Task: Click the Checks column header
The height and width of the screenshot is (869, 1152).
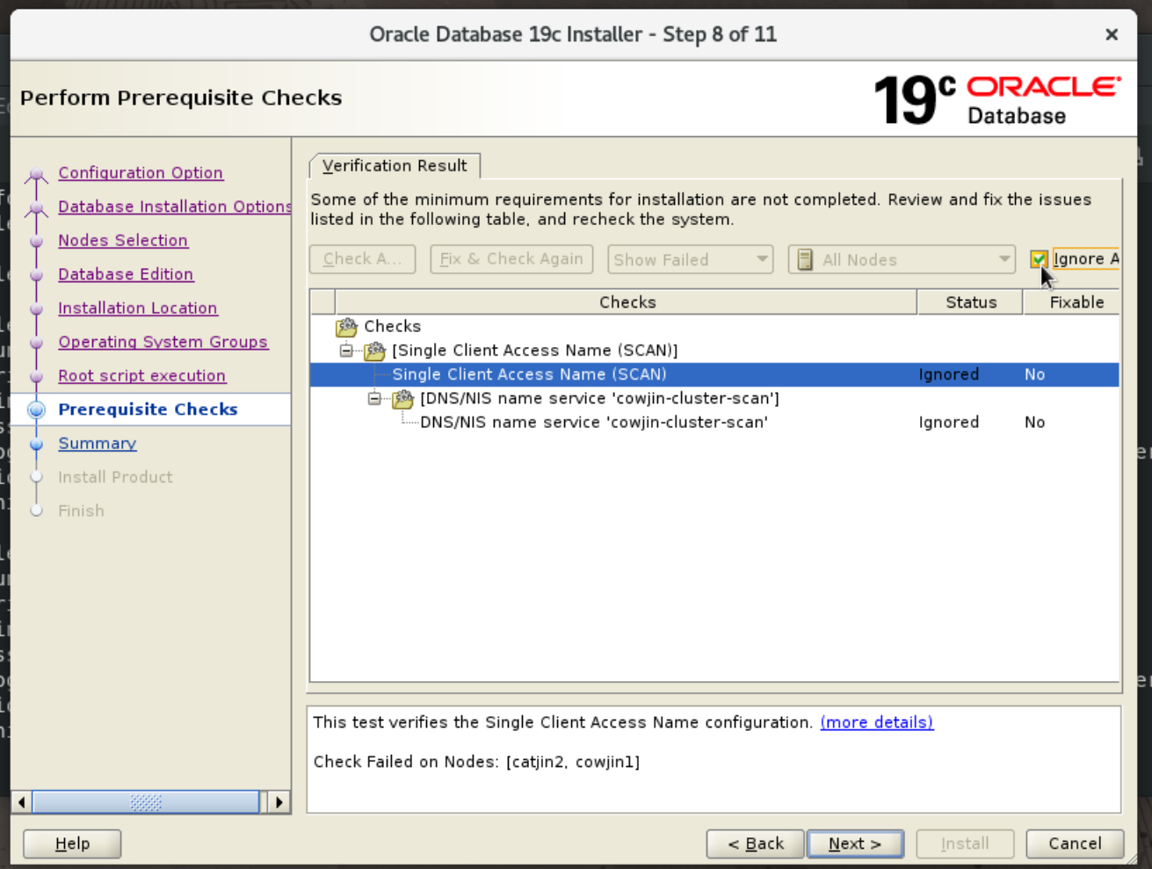Action: point(627,302)
